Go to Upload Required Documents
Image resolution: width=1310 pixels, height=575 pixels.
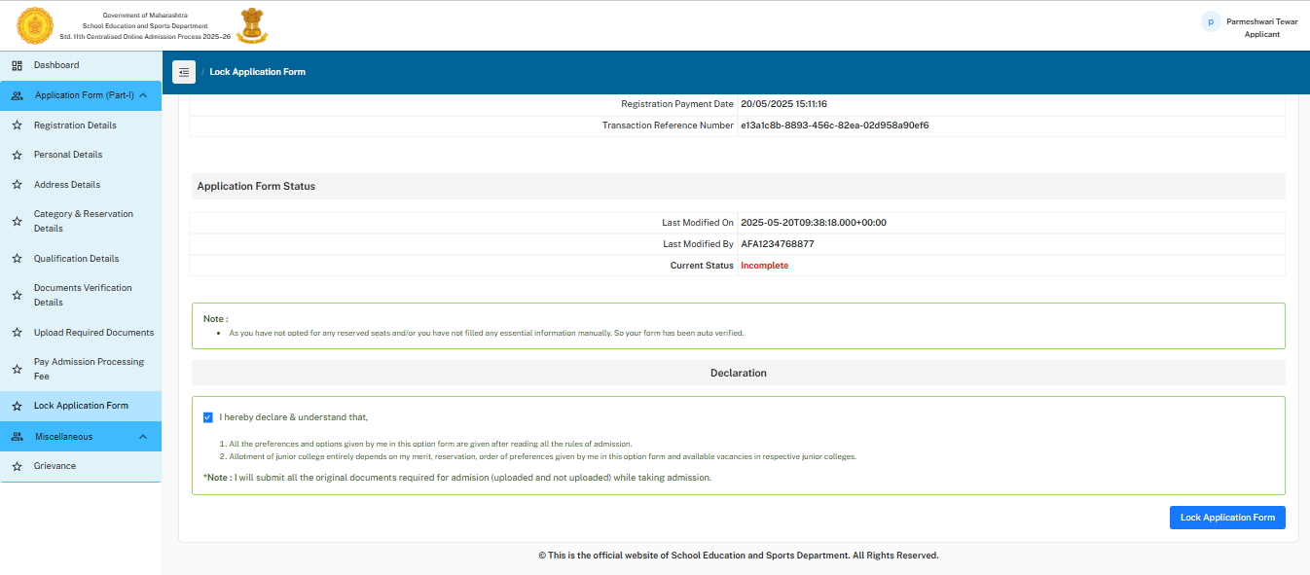pos(93,333)
